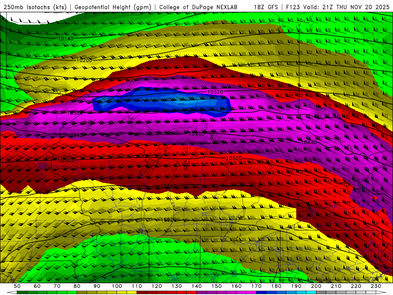Click the 'Geopotential Height (gpm)' header text
This screenshot has height=295, width=393.
[113, 7]
